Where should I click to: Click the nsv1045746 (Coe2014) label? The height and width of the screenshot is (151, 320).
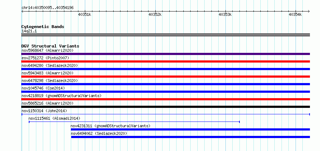click(x=43, y=88)
